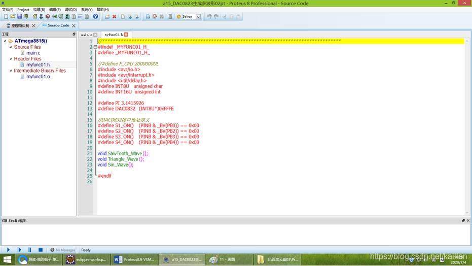The width and height of the screenshot is (472, 266).
Task: Open Bill of Materials icon
Action: point(74,17)
